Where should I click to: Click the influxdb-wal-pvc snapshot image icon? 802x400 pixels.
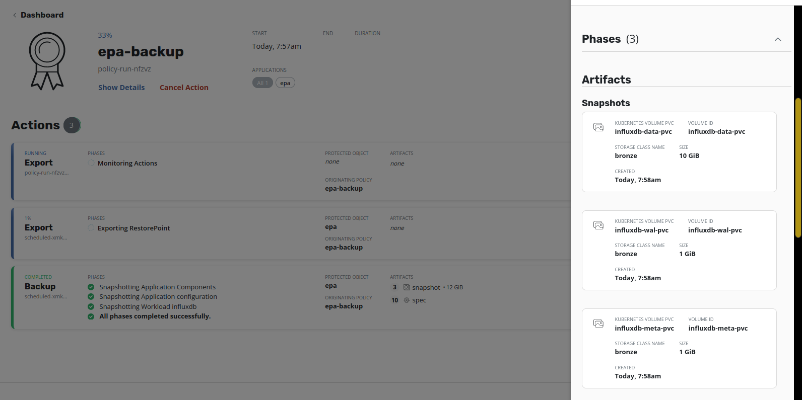point(598,225)
